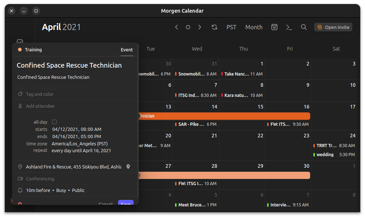The width and height of the screenshot is (365, 218).
Task: Refresh calendars with the sync icon
Action: 214,27
